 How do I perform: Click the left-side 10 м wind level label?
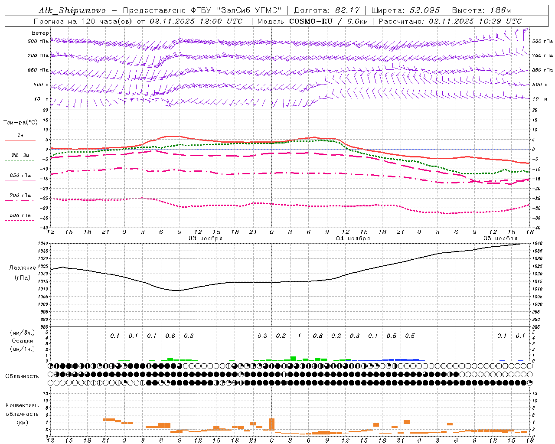pos(42,99)
